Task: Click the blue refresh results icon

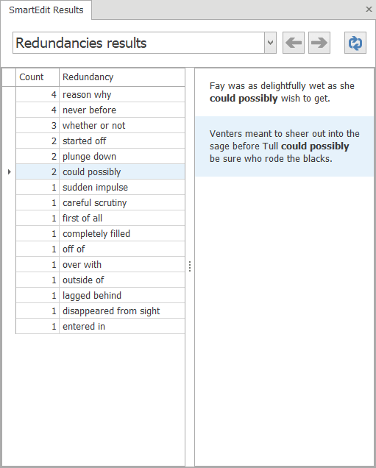Action: (x=355, y=43)
